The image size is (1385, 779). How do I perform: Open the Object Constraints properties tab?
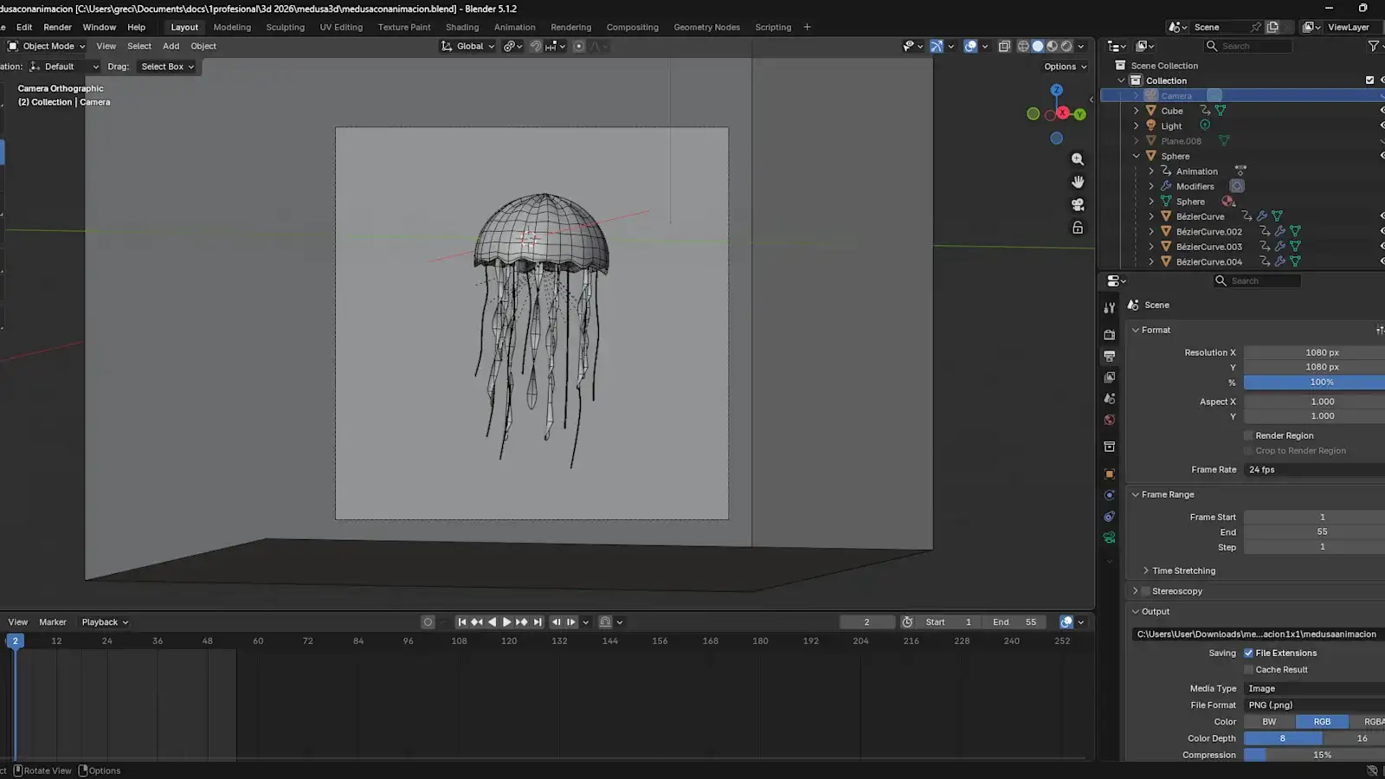click(1109, 517)
